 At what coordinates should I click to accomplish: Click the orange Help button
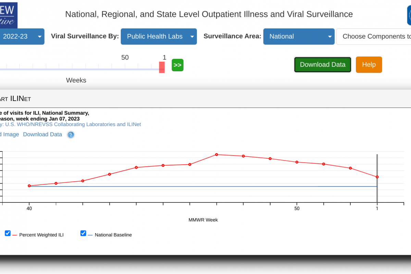(x=369, y=65)
